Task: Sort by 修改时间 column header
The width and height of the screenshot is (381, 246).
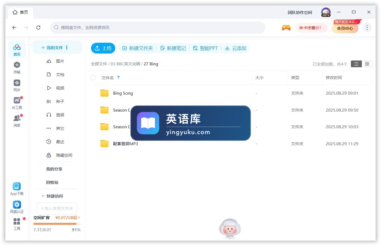Action: pyautogui.click(x=334, y=77)
